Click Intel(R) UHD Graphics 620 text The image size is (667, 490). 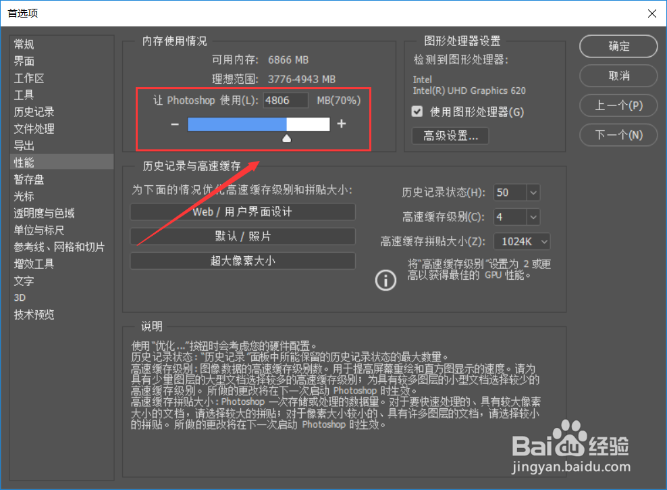(x=469, y=91)
